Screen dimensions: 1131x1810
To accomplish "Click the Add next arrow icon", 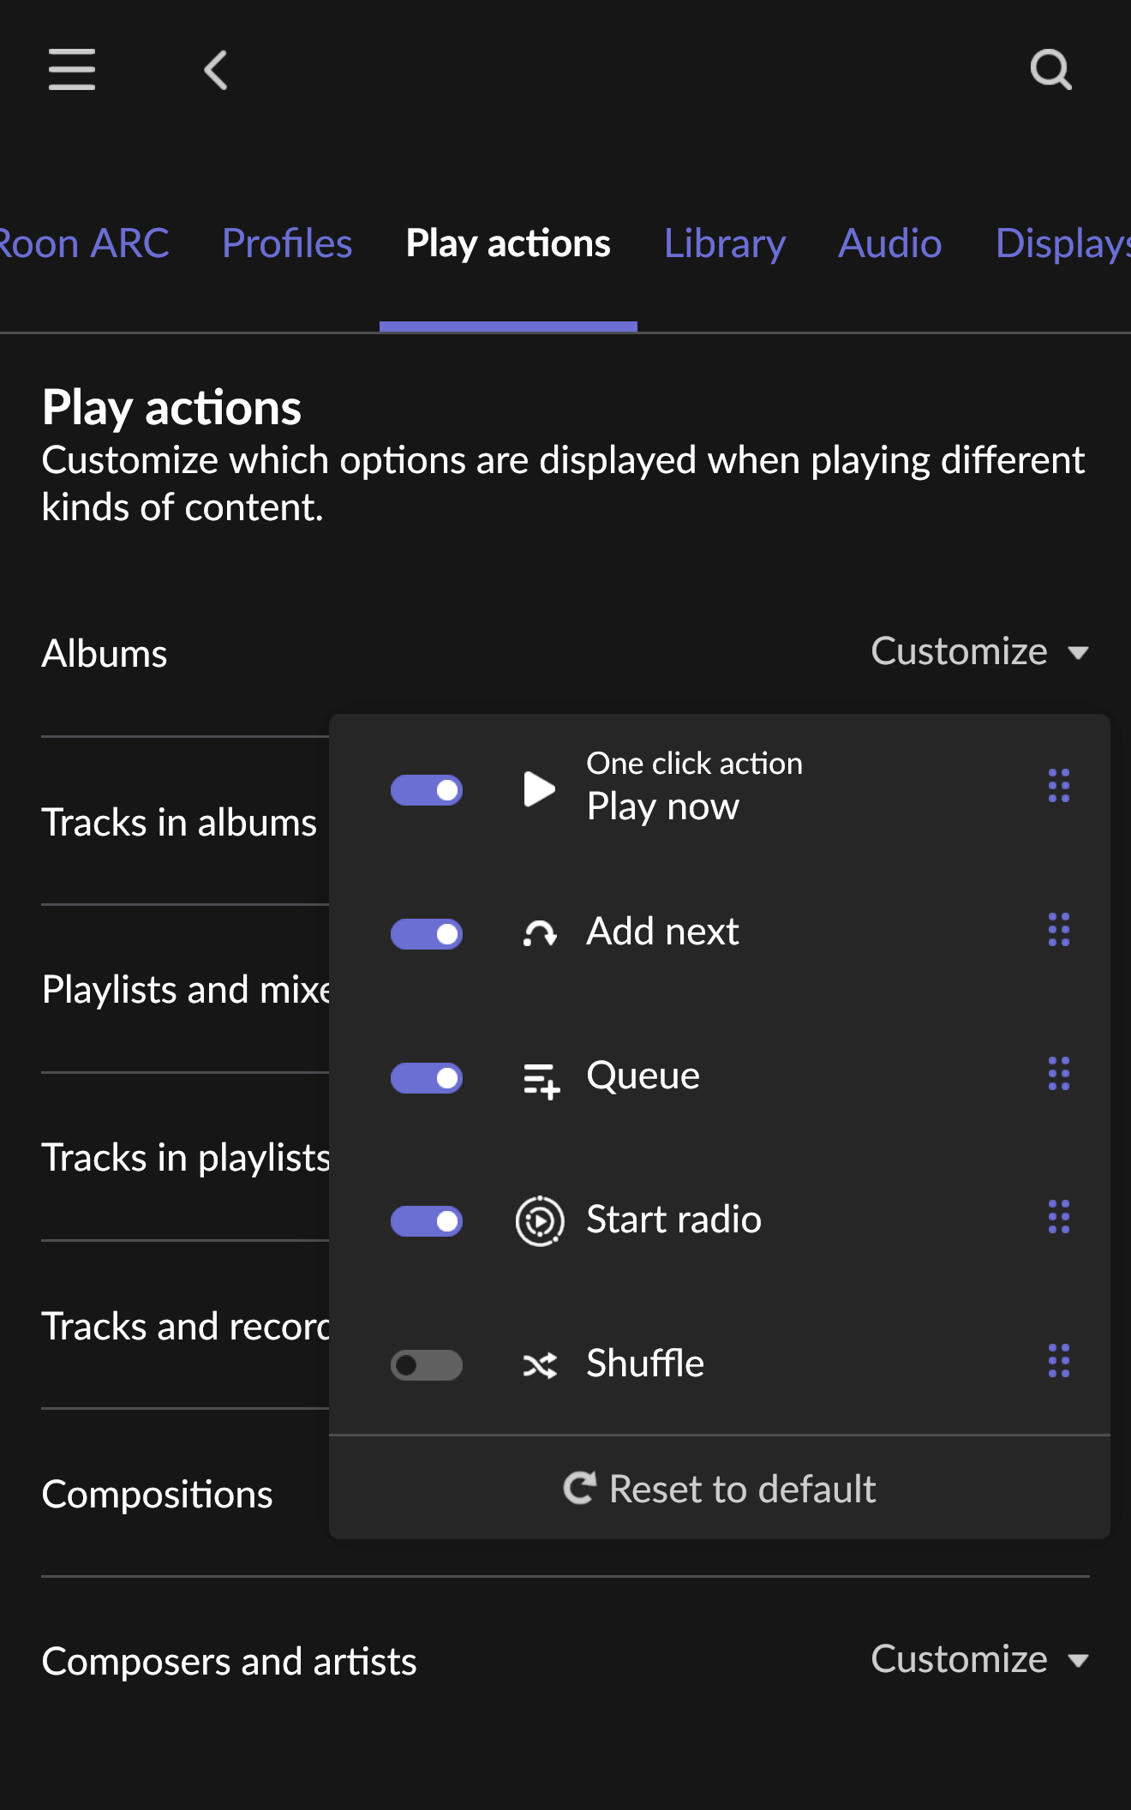I will (x=540, y=932).
